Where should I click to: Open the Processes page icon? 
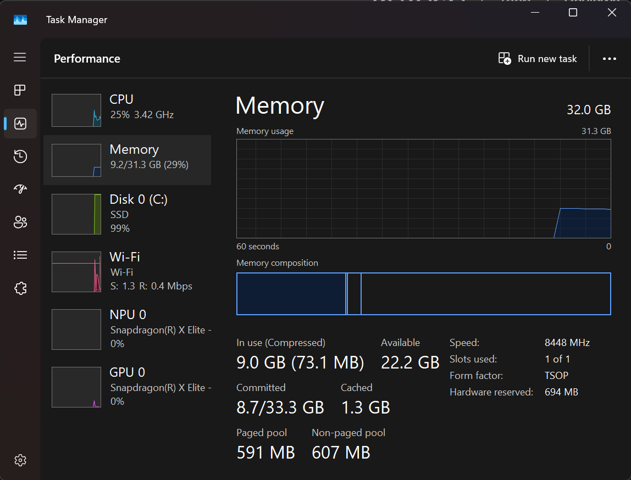[x=20, y=90]
